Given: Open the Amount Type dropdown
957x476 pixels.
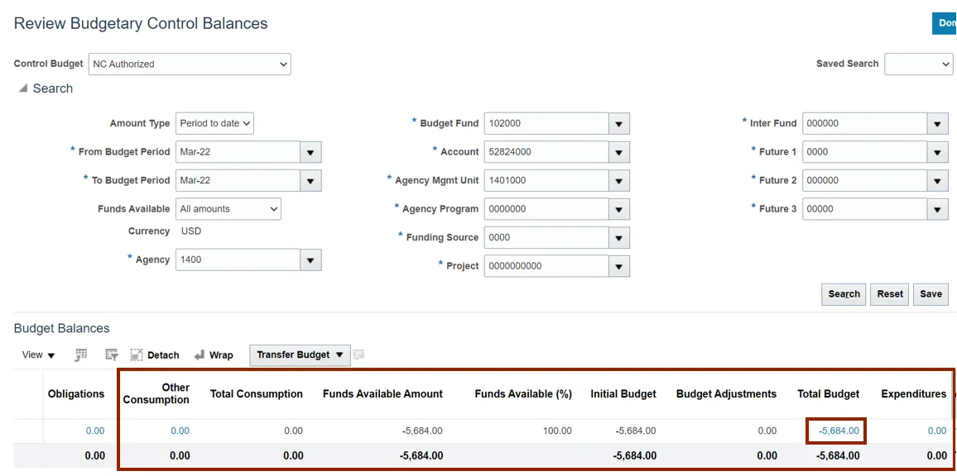Looking at the screenshot, I should coord(216,124).
